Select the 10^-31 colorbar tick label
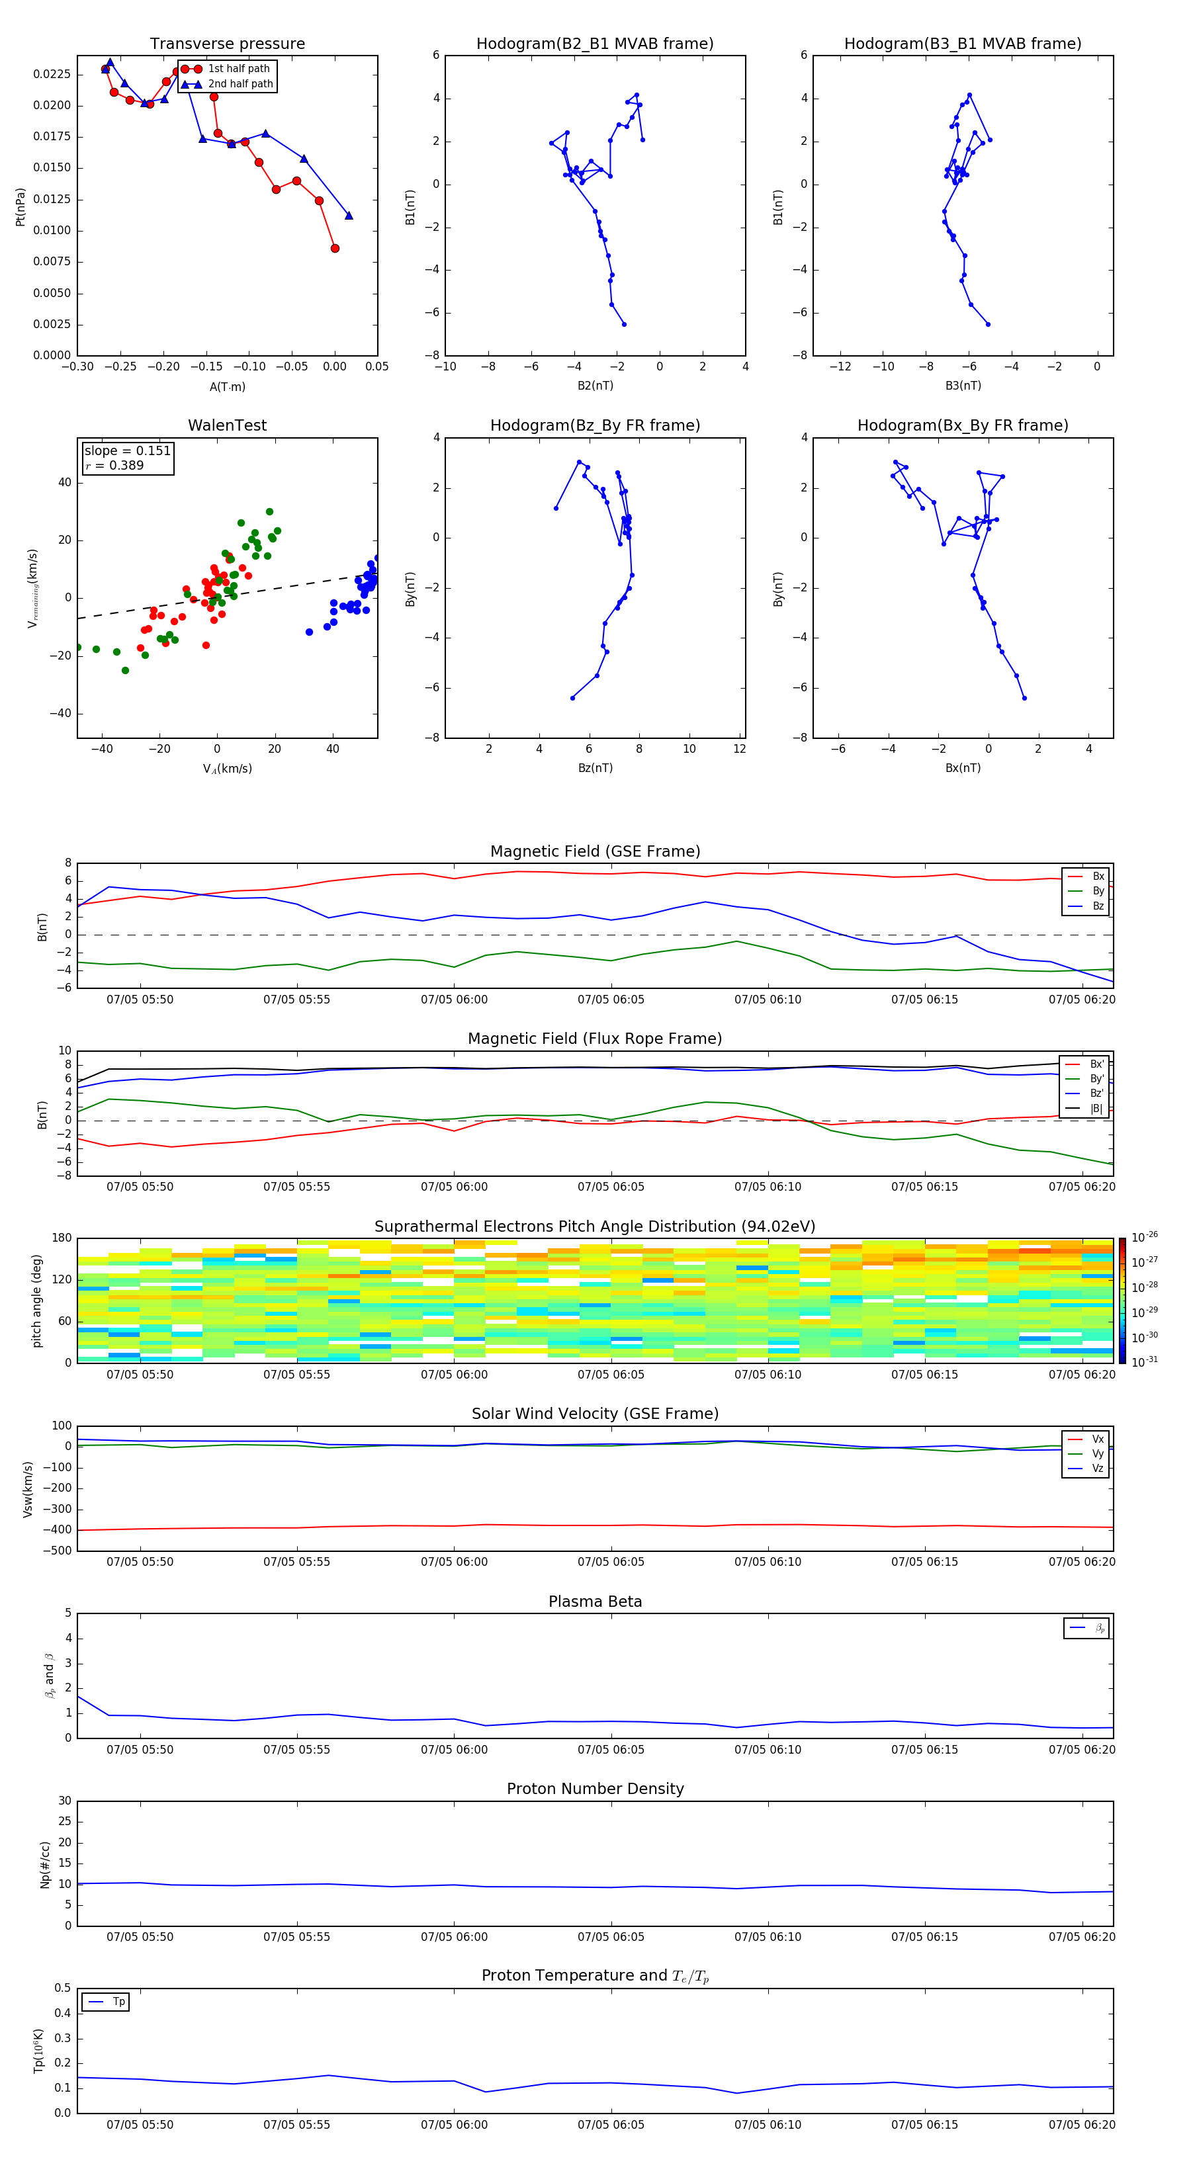Viewport: 1191px width, 2183px height. pos(1145,1363)
